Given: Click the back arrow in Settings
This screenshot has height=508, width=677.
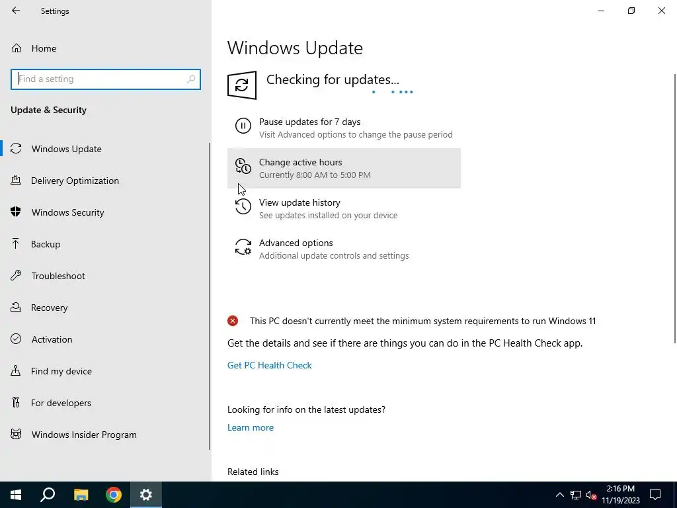Looking at the screenshot, I should coord(16,11).
